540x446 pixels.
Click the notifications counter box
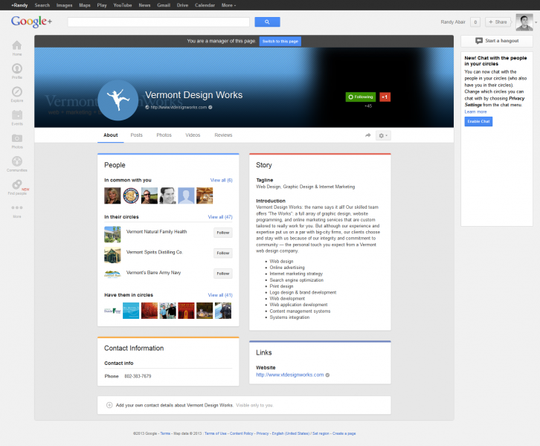tap(475, 22)
